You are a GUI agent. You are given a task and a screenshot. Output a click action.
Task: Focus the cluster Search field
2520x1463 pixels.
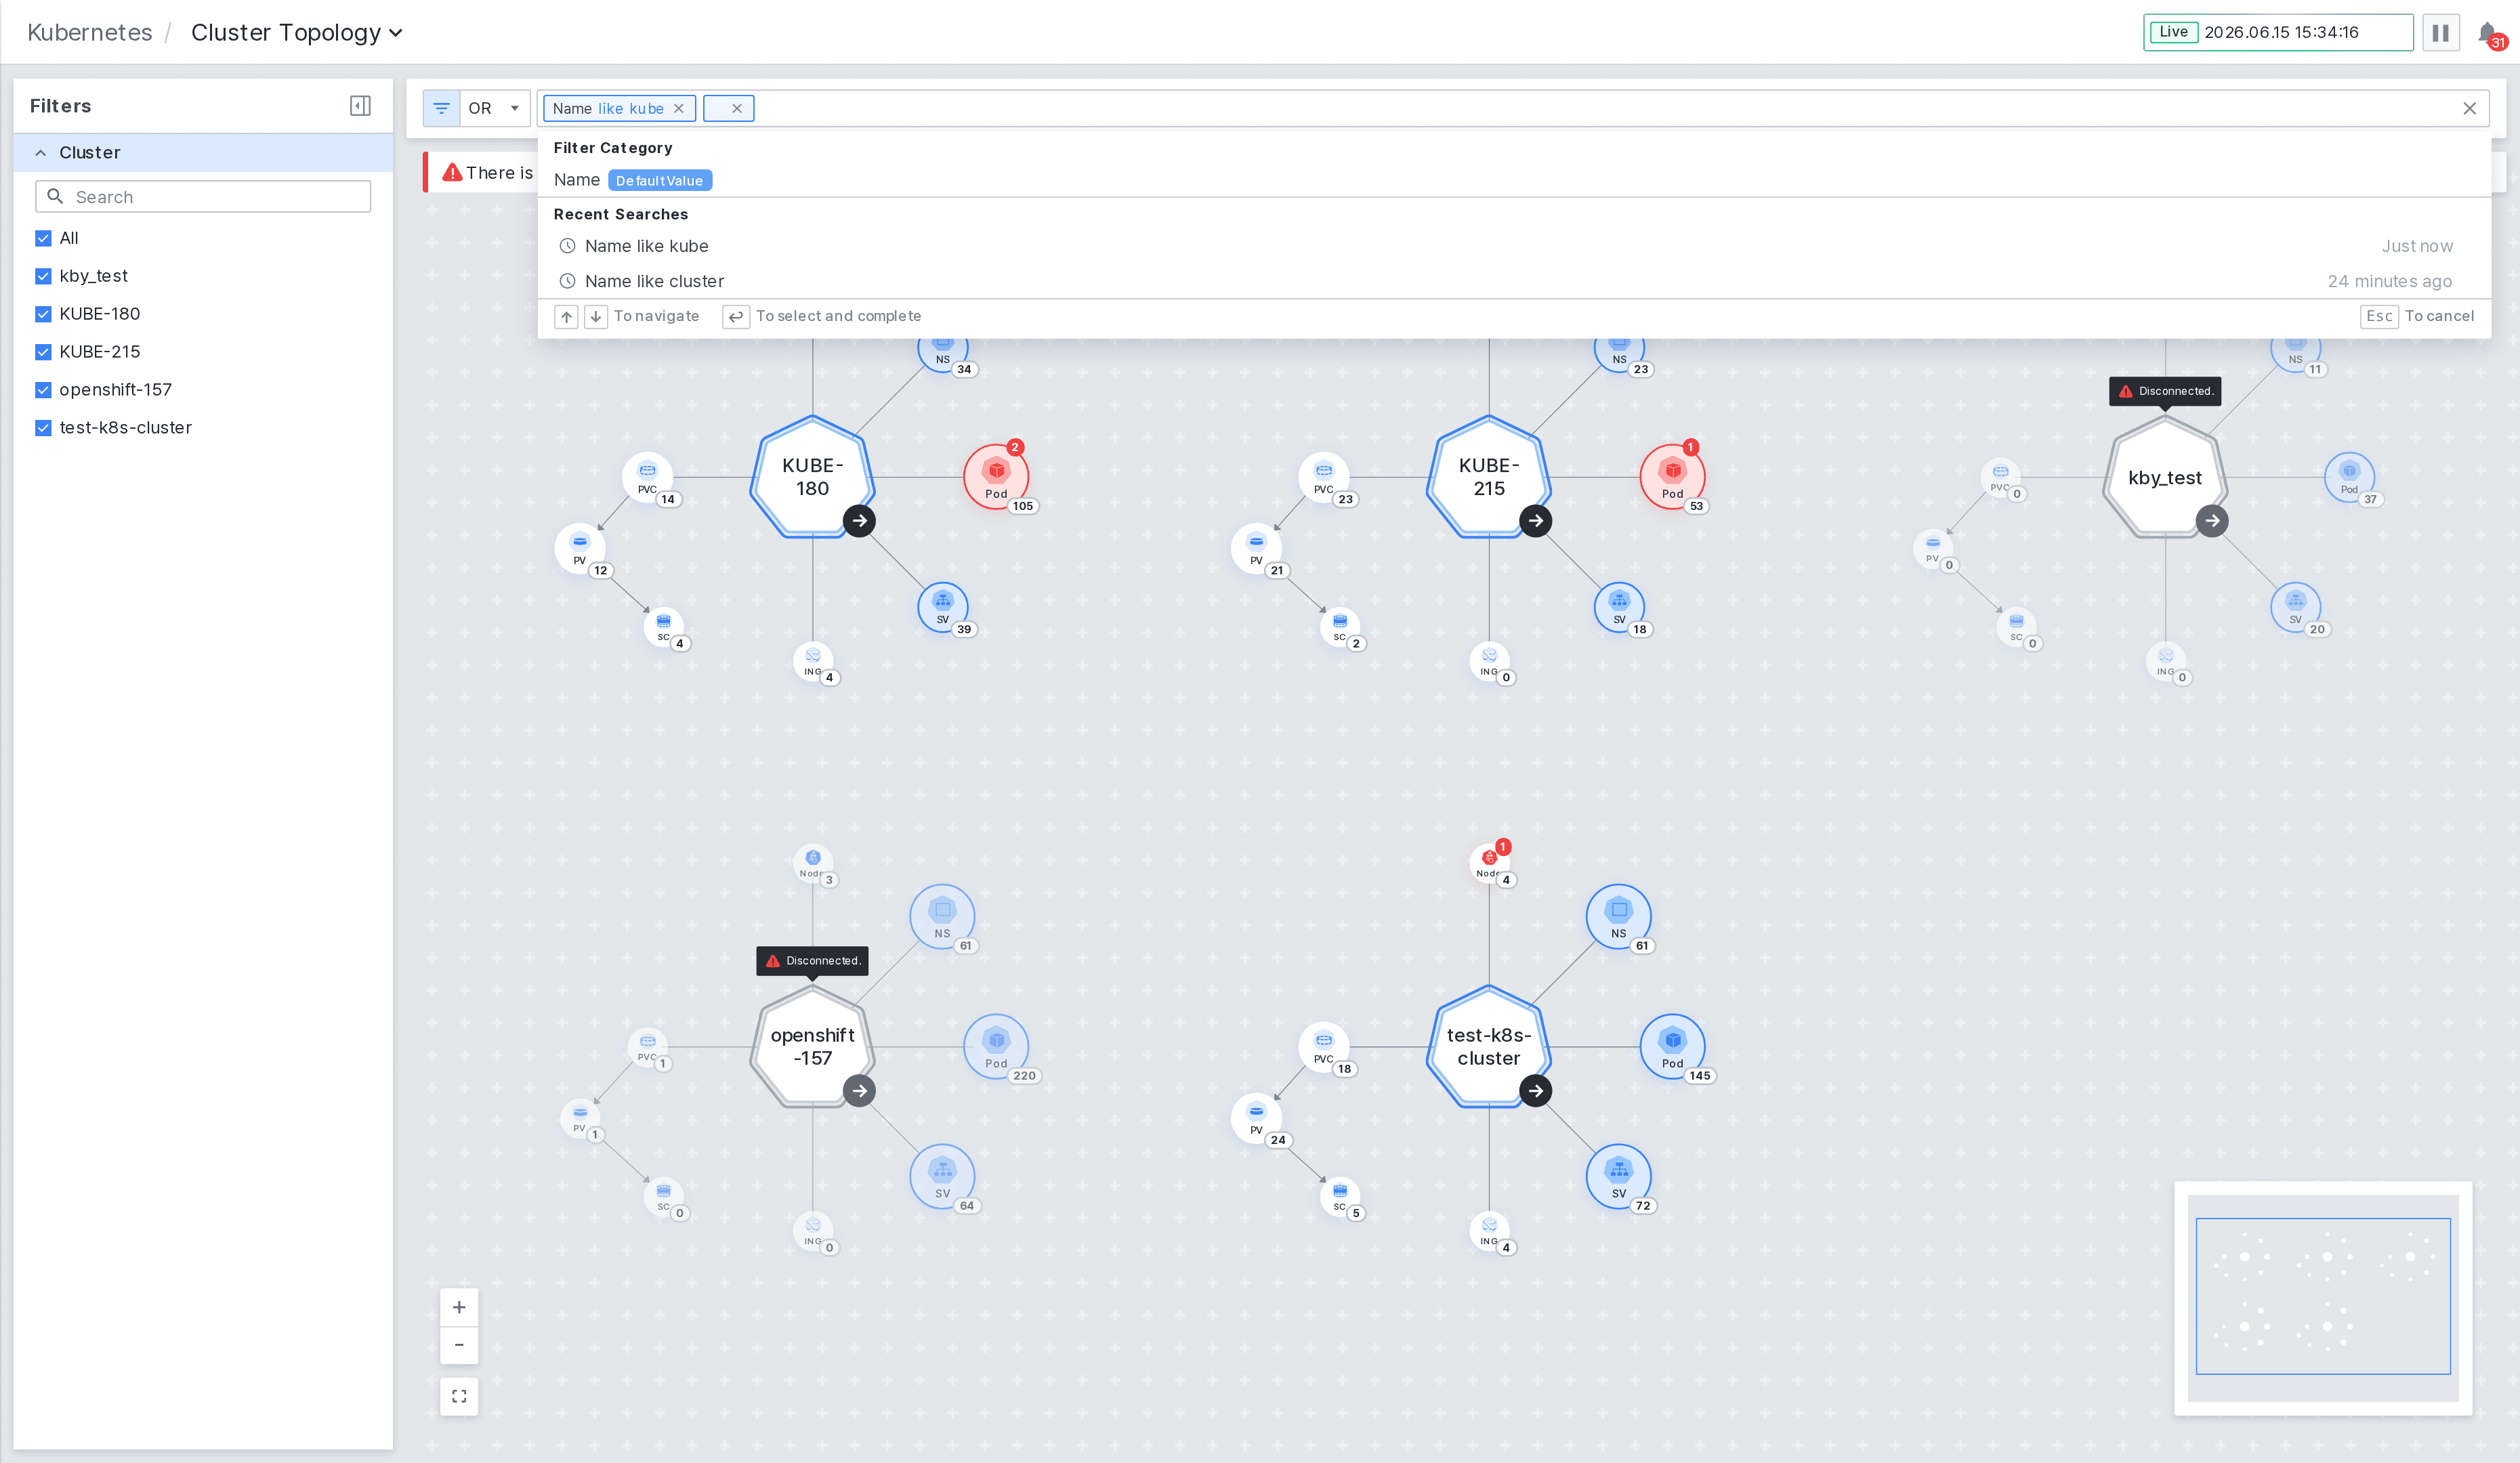pyautogui.click(x=203, y=197)
